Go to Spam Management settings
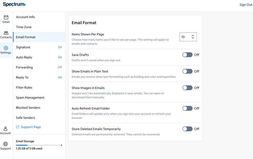The height and width of the screenshot is (159, 253). [30, 98]
